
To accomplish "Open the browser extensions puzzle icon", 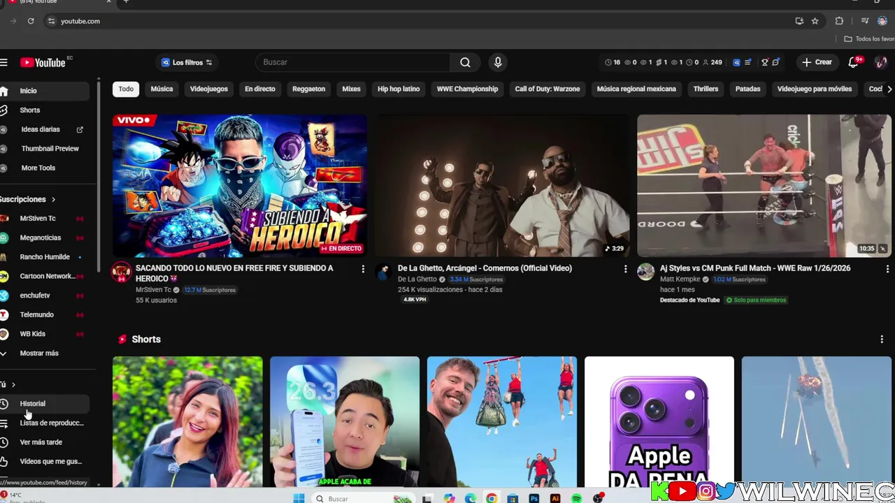I will click(839, 21).
